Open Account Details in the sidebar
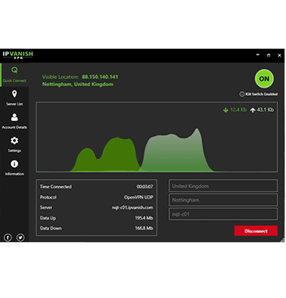 tap(14, 121)
